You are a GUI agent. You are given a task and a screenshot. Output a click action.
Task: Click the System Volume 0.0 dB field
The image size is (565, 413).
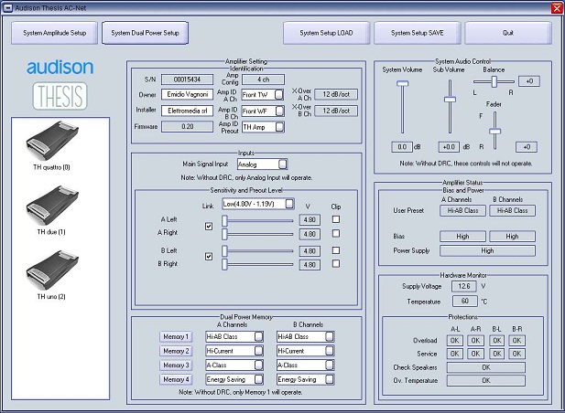[x=402, y=147]
